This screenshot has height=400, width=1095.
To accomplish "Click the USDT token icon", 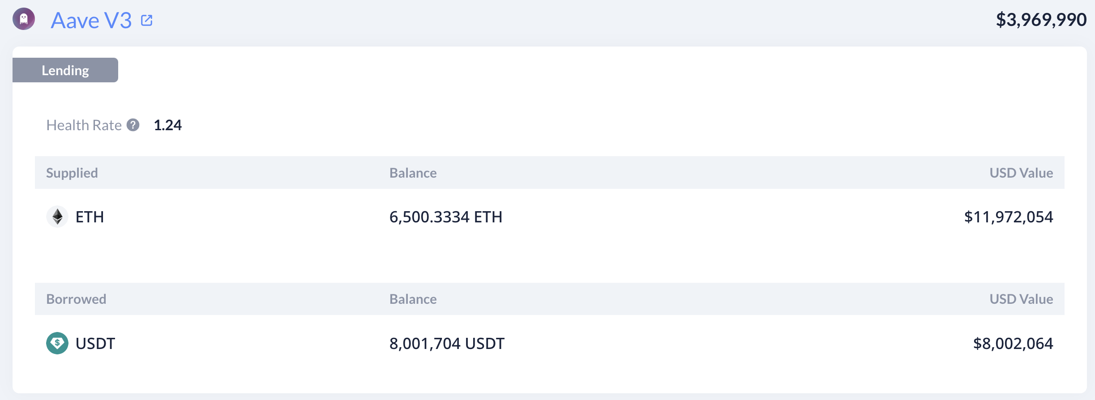I will [57, 343].
